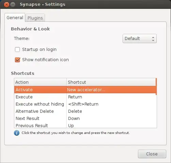
Task: Change the Execute shortcut Return
Action: [75, 97]
